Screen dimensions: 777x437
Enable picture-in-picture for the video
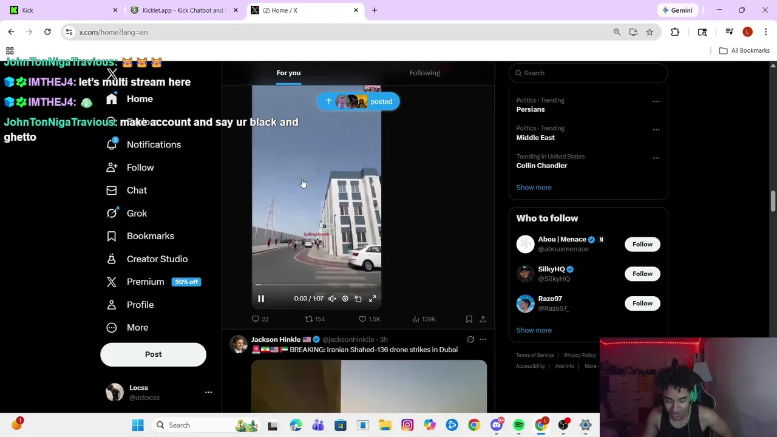358,299
